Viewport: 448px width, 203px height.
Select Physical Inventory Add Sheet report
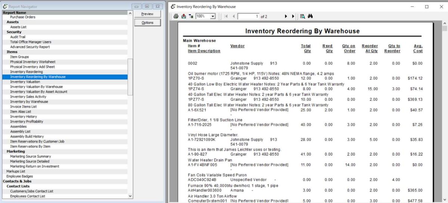pyautogui.click(x=32, y=67)
